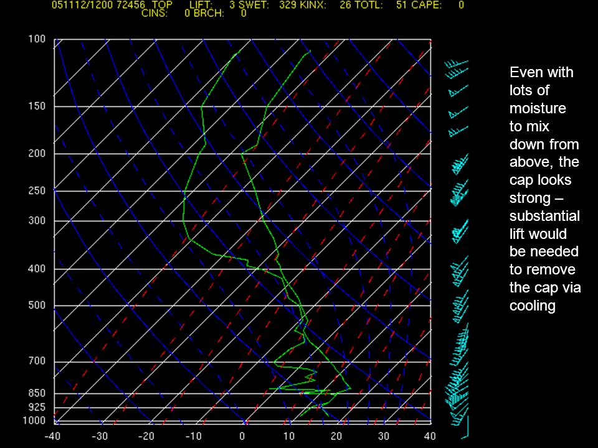
Task: Click the 0 temperature axis label
Action: pos(242,436)
